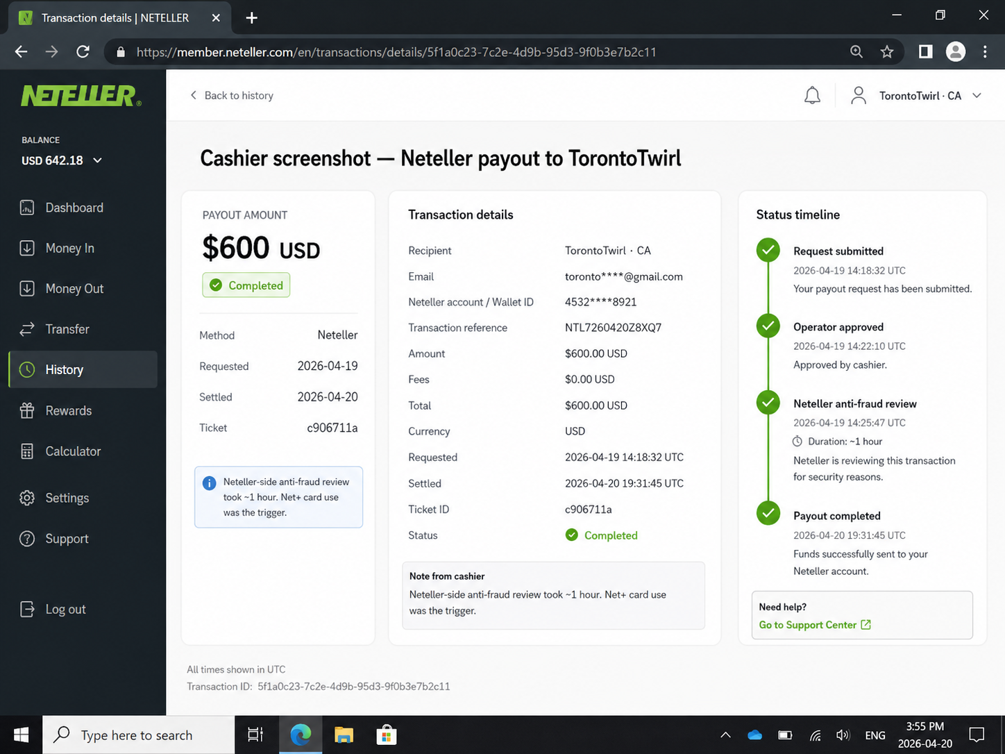Click the Transfer arrows icon
This screenshot has width=1005, height=754.
point(27,329)
